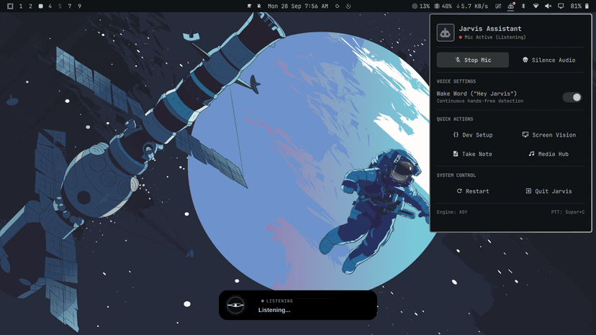Click the "PTT: Super+C" footer label
The width and height of the screenshot is (596, 335).
(x=568, y=212)
